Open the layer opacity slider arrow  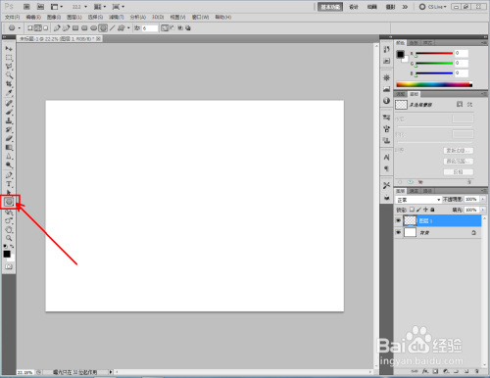point(483,199)
